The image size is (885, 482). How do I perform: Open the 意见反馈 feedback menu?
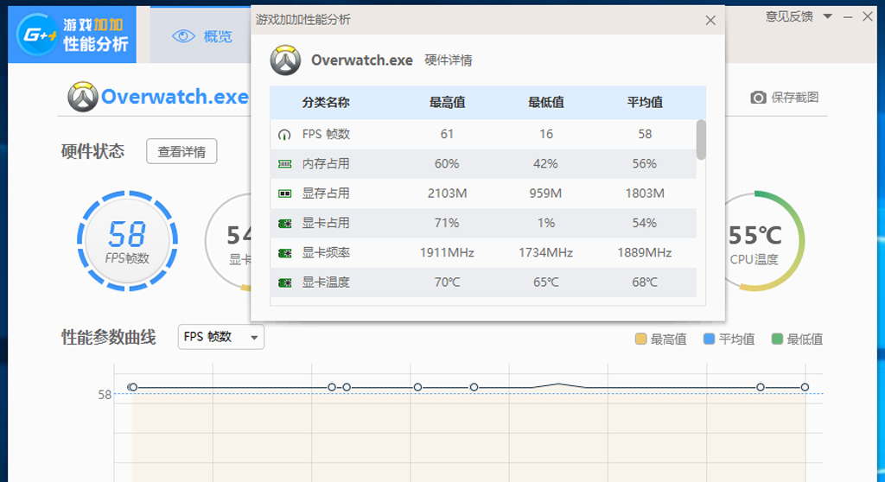click(789, 16)
